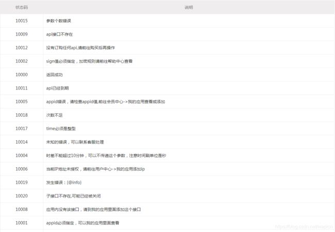Select the 子接口不存在 description
335x232 pixels.
pyautogui.click(x=74, y=196)
